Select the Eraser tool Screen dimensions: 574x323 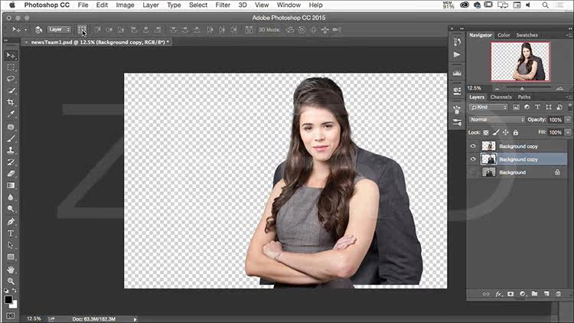(11, 174)
